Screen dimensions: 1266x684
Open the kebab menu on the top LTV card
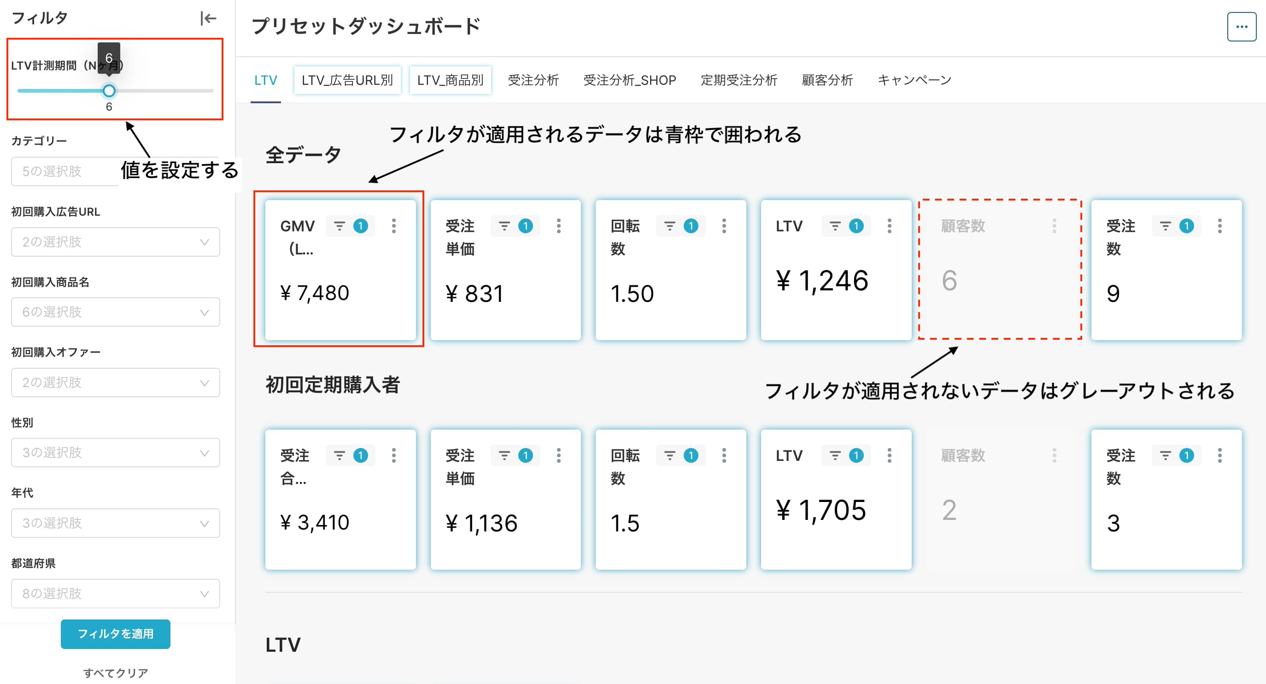pyautogui.click(x=889, y=226)
